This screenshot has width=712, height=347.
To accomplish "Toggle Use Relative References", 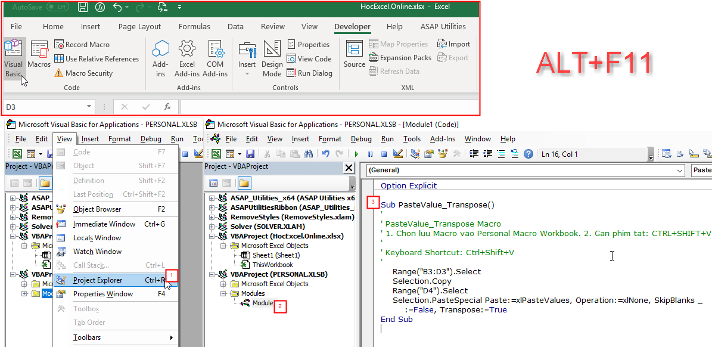I will click(x=97, y=58).
